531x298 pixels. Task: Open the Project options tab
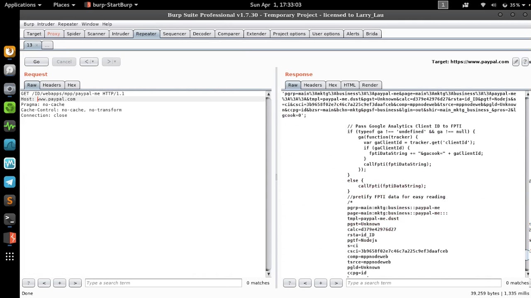[x=289, y=34]
